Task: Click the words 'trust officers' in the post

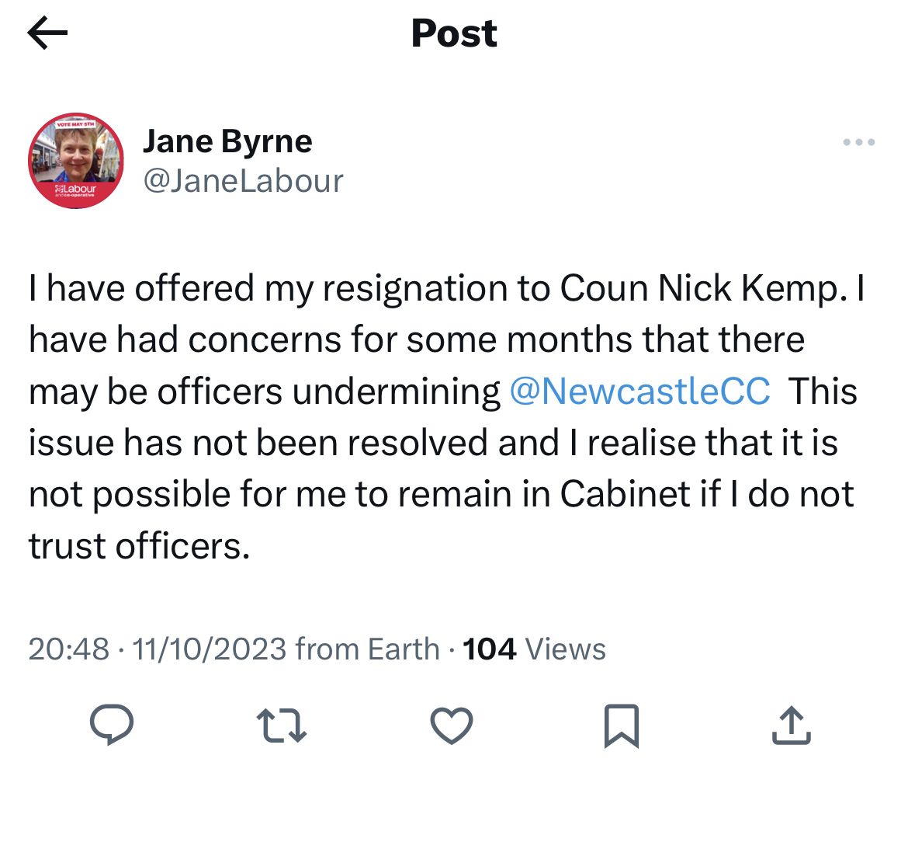Action: pyautogui.click(x=138, y=546)
